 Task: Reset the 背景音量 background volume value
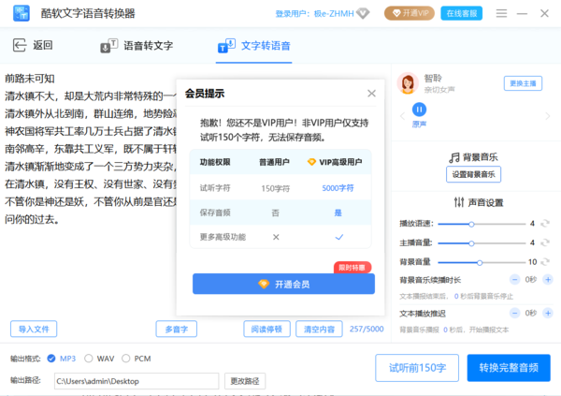coord(545,262)
